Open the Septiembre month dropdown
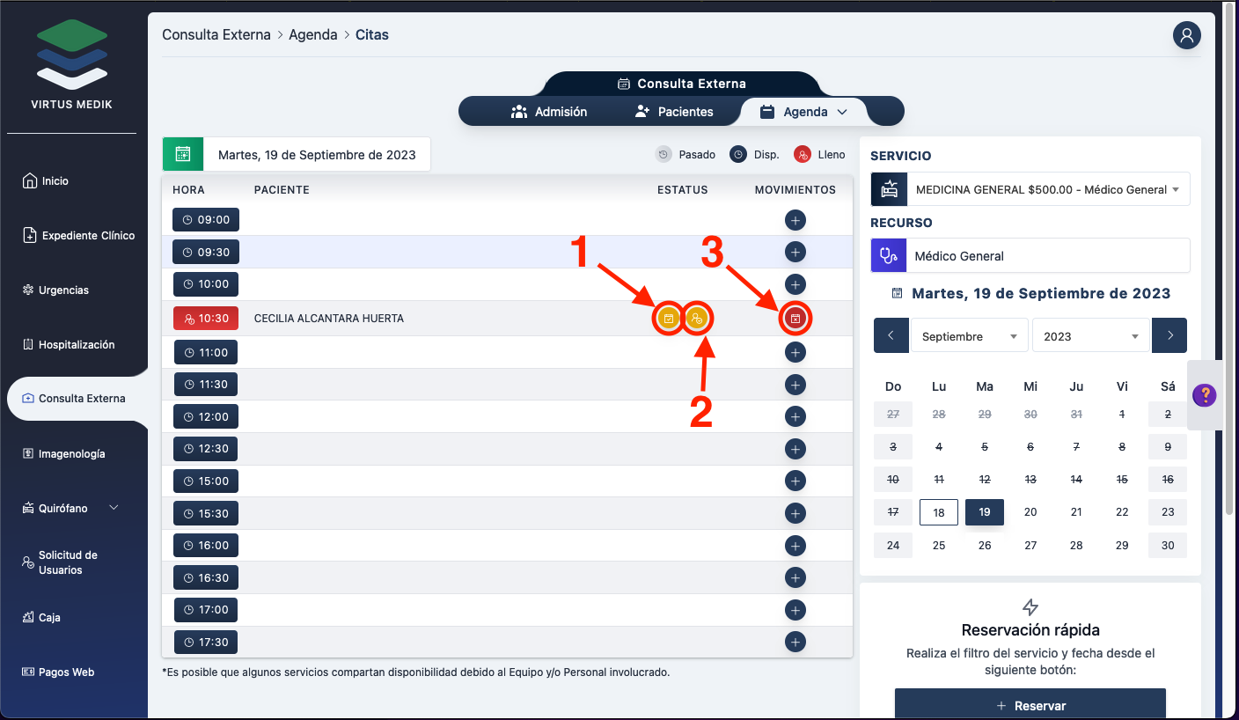 969,336
